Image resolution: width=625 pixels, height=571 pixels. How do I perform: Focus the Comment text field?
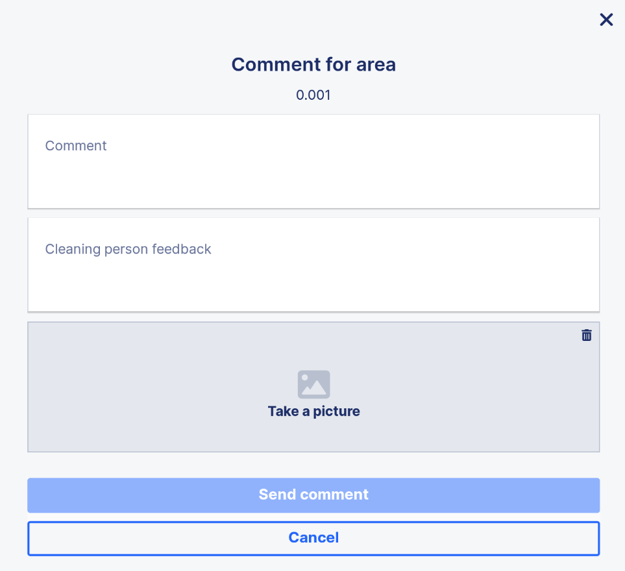[x=313, y=161]
